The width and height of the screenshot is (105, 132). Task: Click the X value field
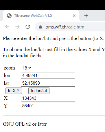click(x=48, y=98)
